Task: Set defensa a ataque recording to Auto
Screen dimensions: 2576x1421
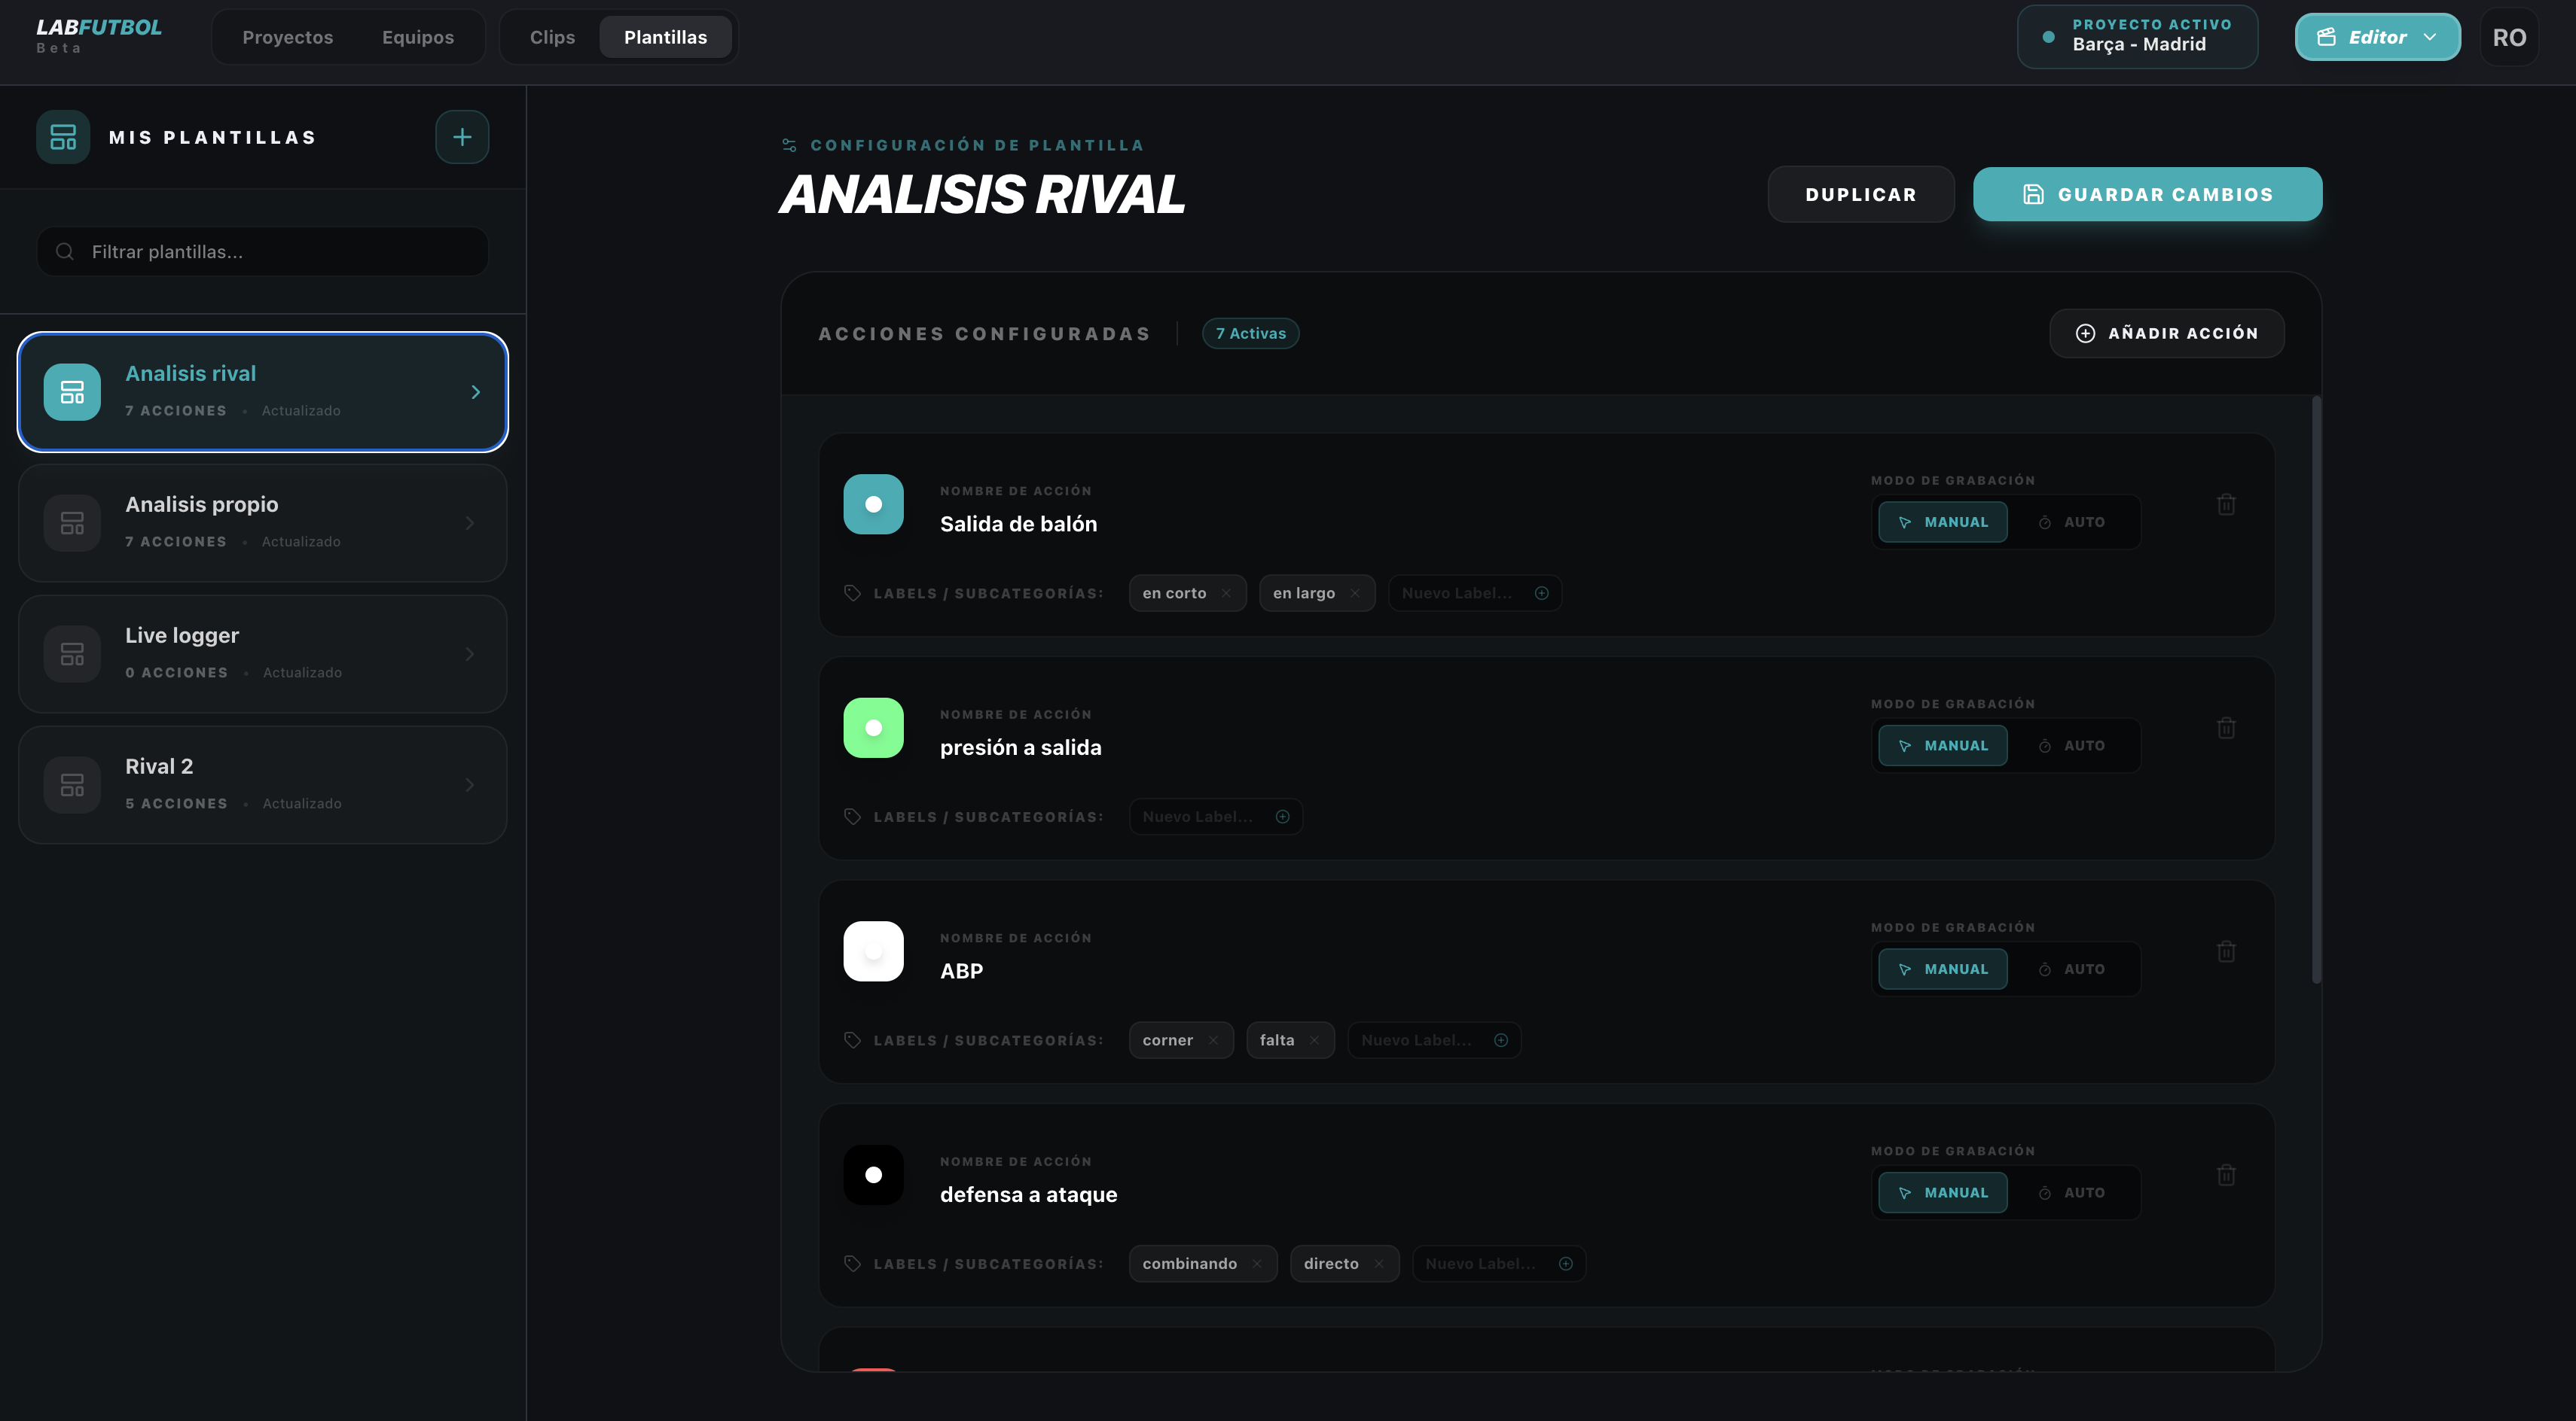Action: 2072,1193
